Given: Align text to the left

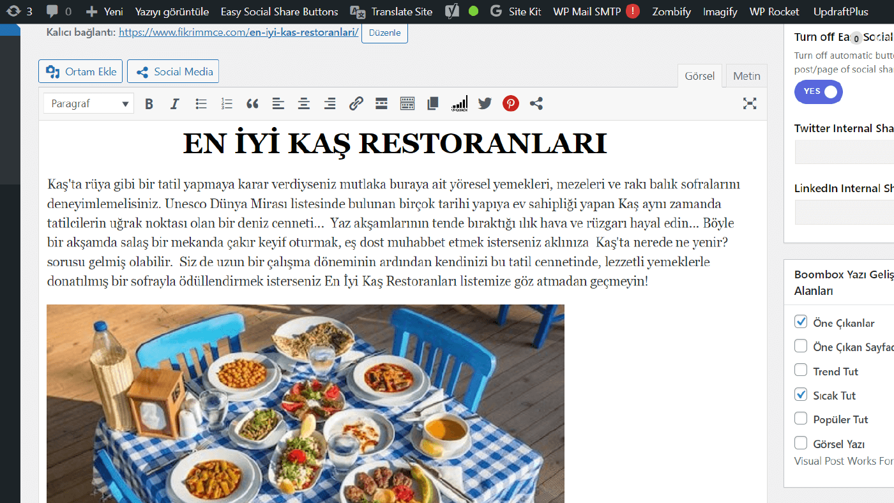Looking at the screenshot, I should tap(278, 103).
